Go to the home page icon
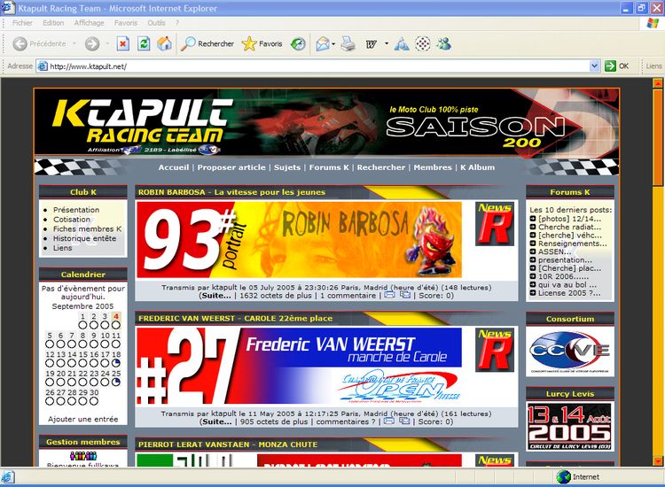This screenshot has height=487, width=665. pyautogui.click(x=165, y=43)
